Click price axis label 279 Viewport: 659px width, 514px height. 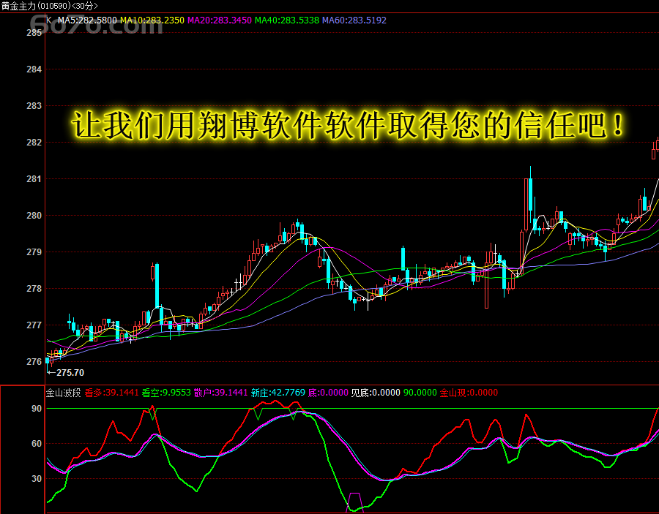coord(34,252)
